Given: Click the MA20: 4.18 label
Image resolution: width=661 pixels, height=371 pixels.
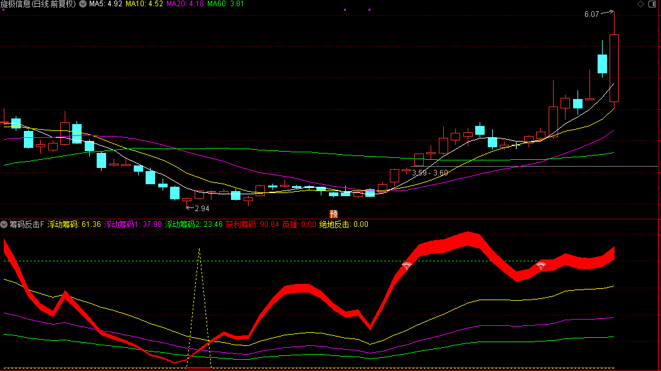Looking at the screenshot, I should [x=185, y=4].
